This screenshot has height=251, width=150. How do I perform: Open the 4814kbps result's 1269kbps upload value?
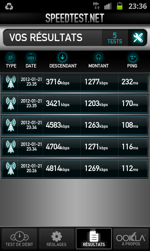pos(96,168)
